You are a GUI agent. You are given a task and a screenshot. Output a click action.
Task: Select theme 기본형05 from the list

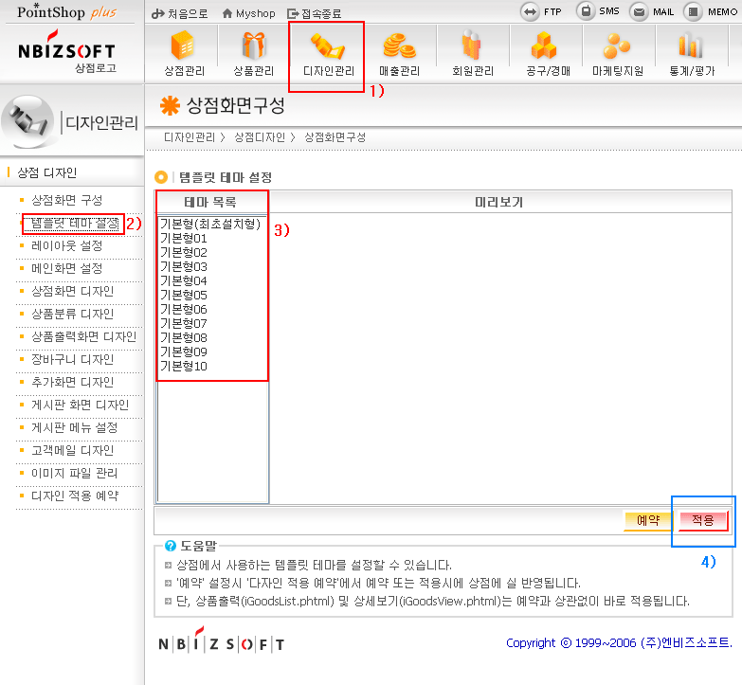point(184,296)
